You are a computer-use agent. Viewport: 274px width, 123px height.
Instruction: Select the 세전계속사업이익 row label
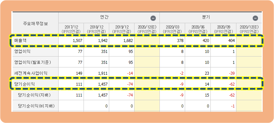31,73
